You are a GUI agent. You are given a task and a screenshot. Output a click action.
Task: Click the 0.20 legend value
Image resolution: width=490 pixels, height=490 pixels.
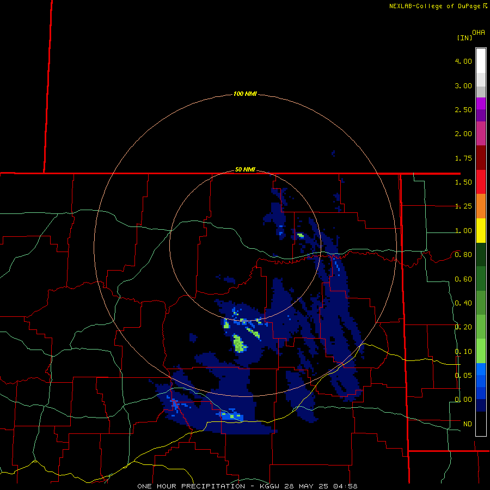463,327
